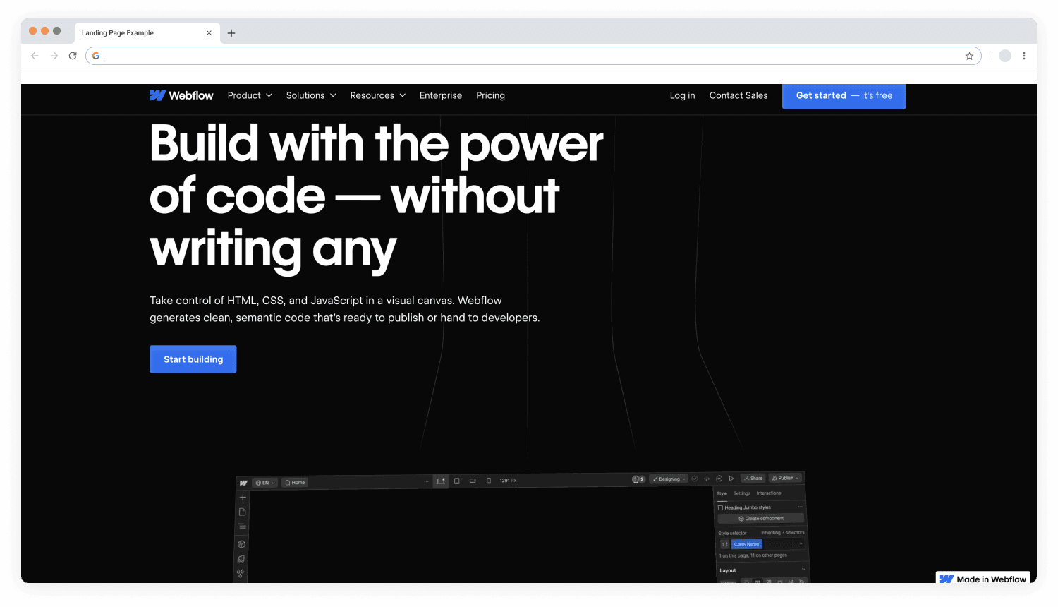
Task: Collapse the Layout section chevron
Action: (x=803, y=570)
